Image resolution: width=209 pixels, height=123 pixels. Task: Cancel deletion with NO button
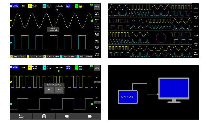pos(49,90)
